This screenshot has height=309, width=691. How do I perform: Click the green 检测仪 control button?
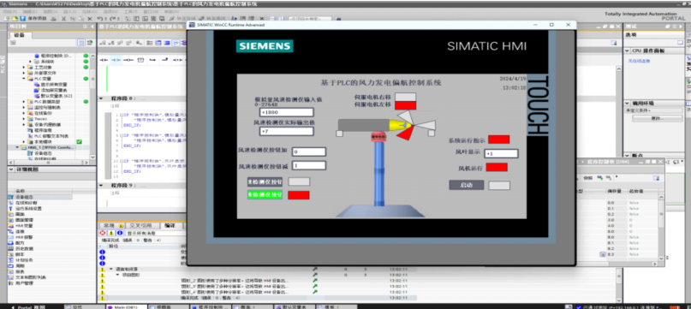265,195
